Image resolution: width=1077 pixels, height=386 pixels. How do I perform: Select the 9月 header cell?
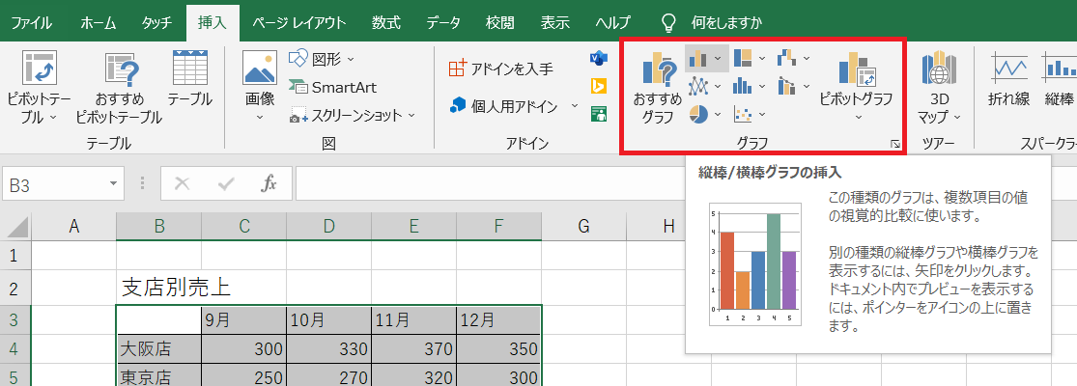tap(243, 320)
